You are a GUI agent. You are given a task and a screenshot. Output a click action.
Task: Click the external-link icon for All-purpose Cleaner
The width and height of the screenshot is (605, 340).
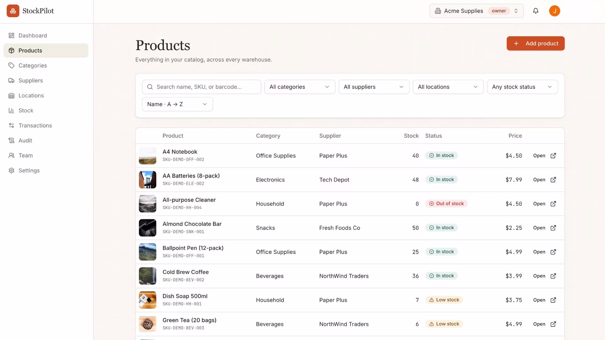(x=553, y=204)
